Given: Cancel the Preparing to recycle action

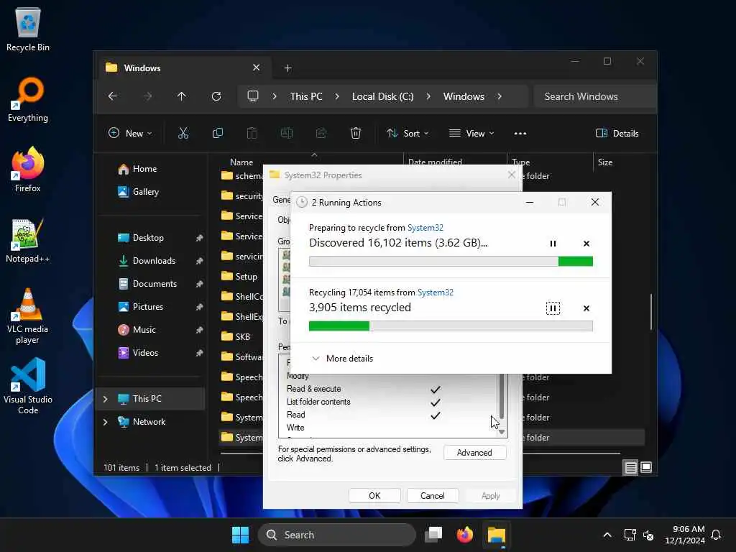Looking at the screenshot, I should (586, 244).
